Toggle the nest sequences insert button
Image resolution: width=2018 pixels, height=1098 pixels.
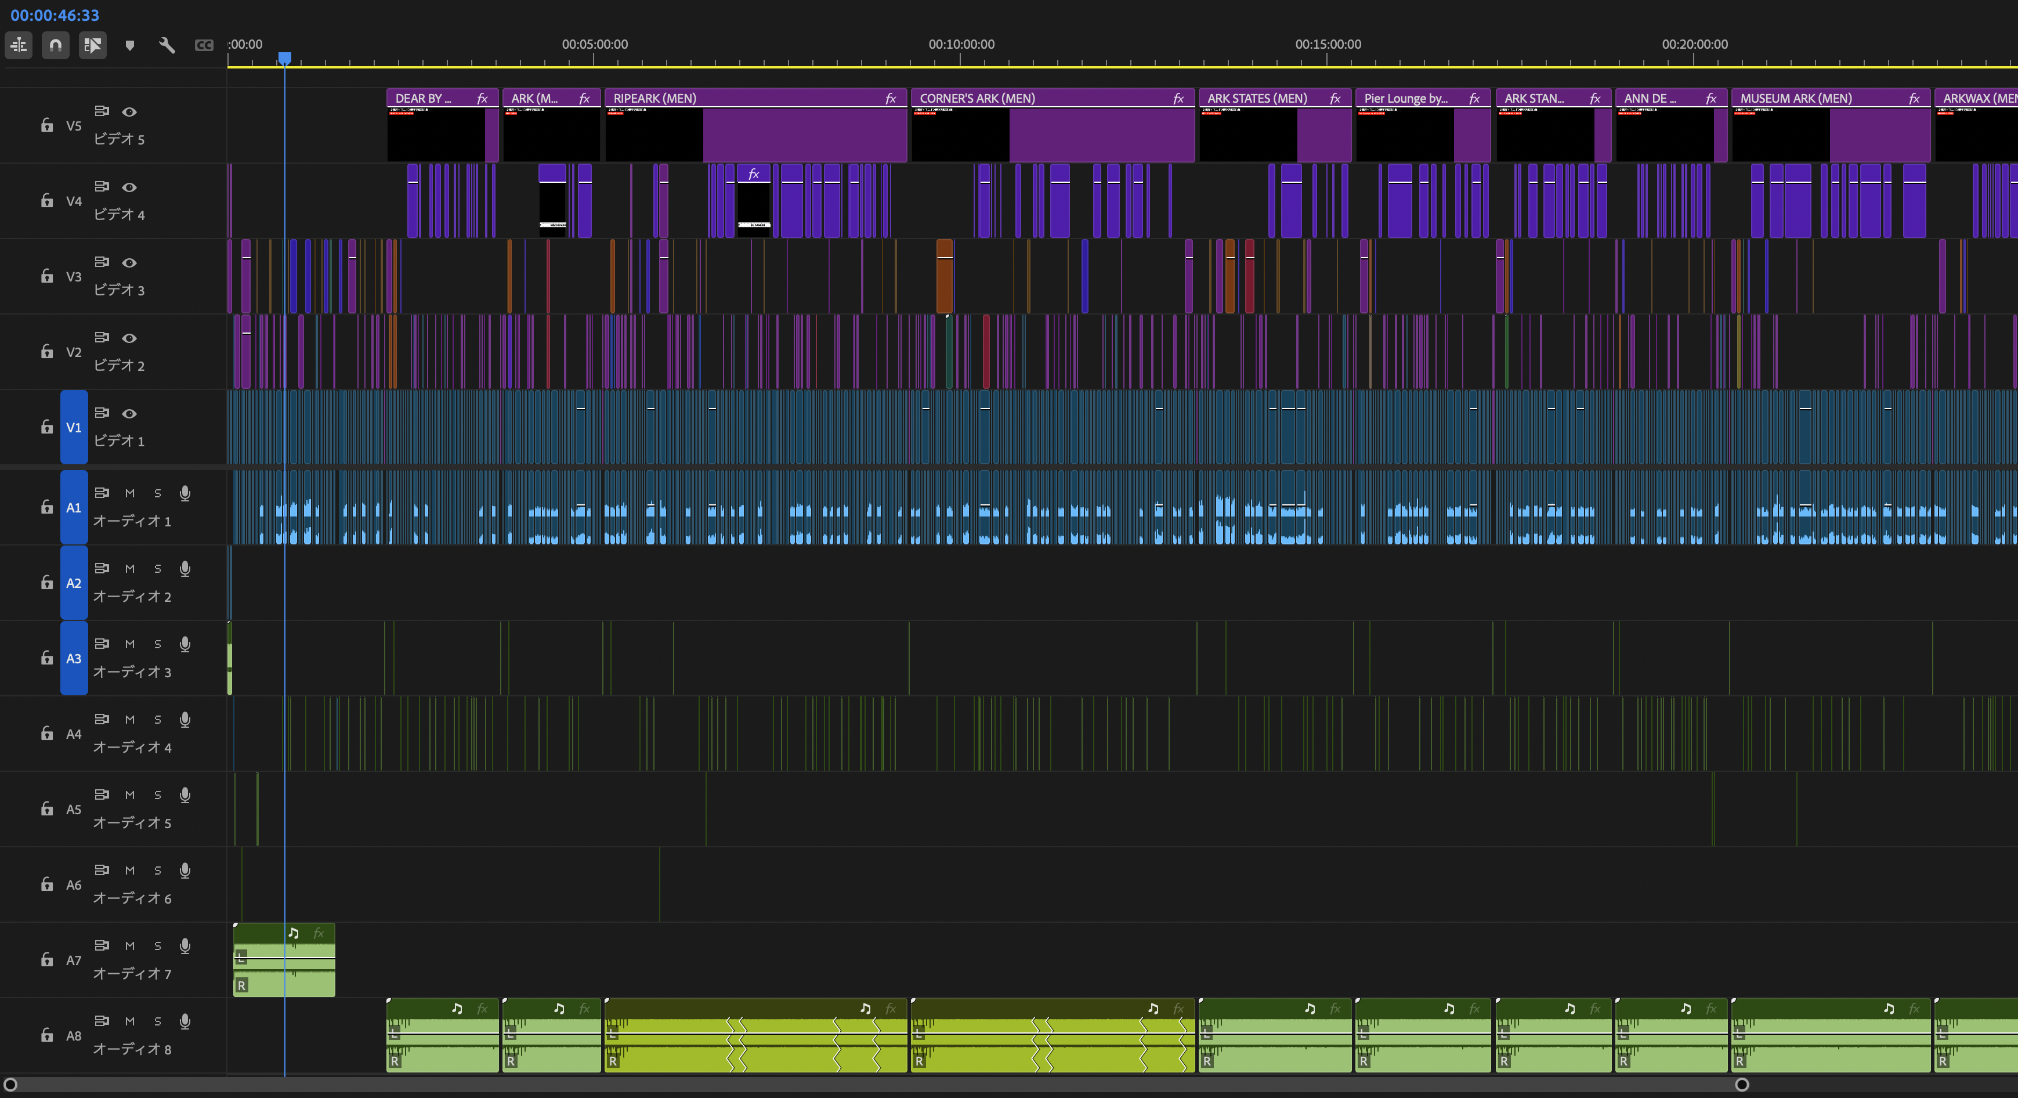19,45
